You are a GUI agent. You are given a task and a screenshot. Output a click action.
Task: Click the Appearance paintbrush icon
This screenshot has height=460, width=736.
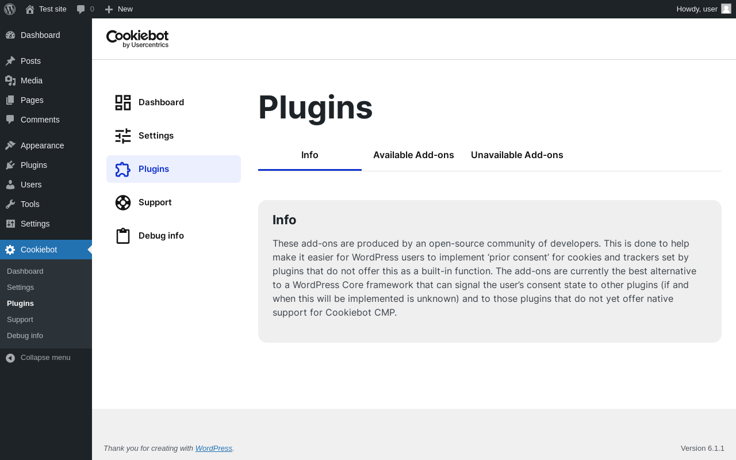click(x=10, y=145)
